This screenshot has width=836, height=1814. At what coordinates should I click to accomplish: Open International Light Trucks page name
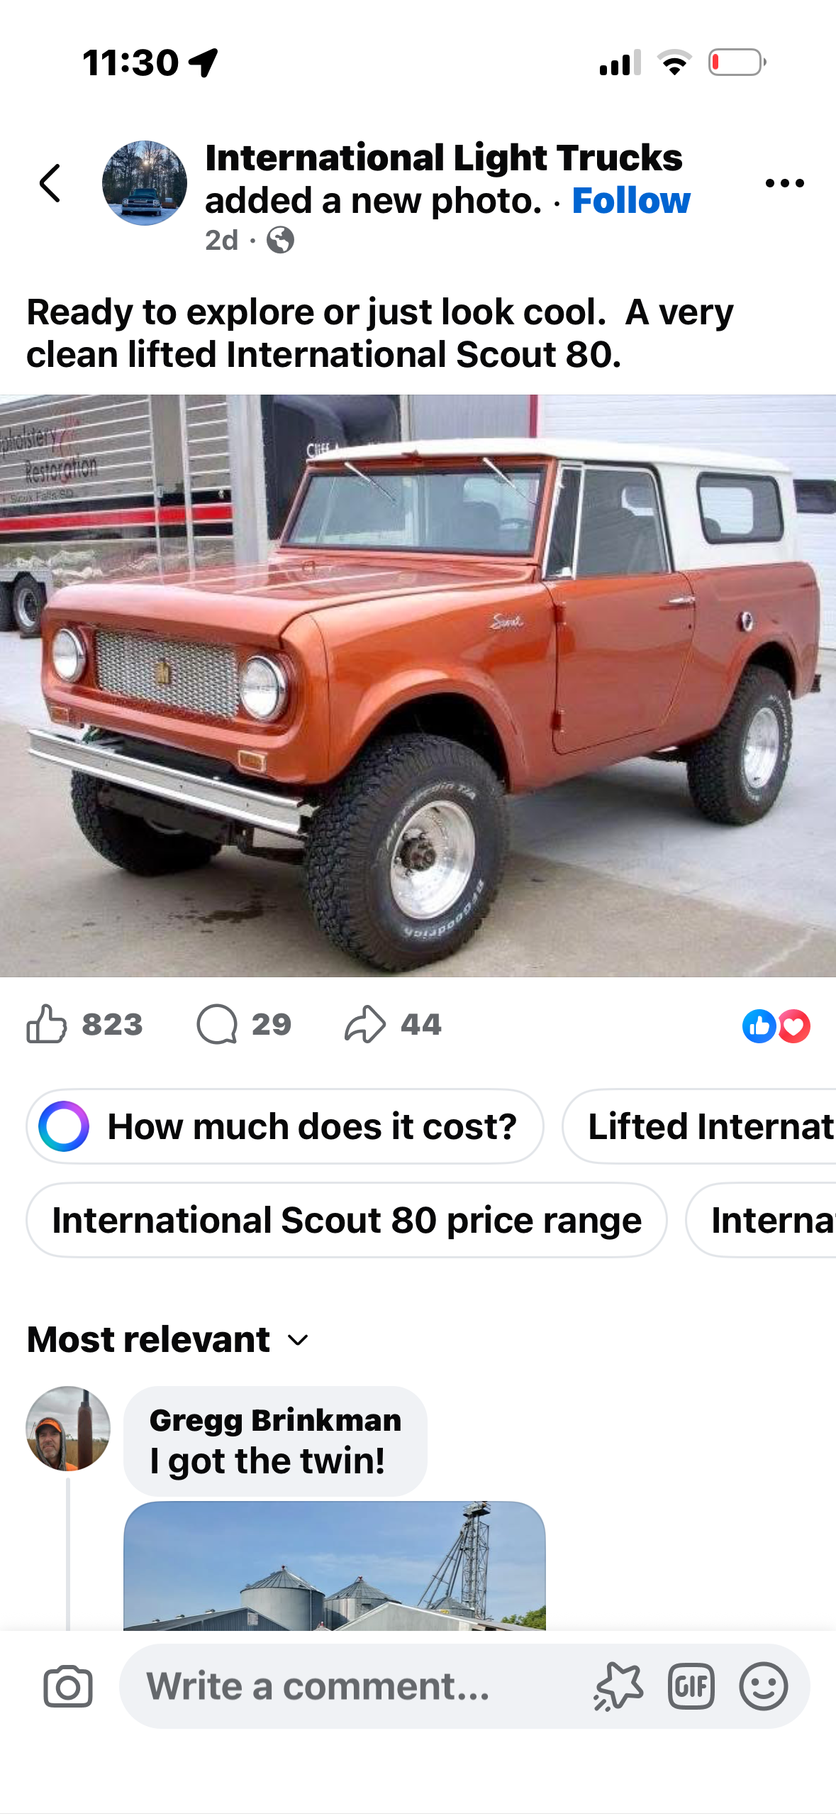(x=444, y=158)
